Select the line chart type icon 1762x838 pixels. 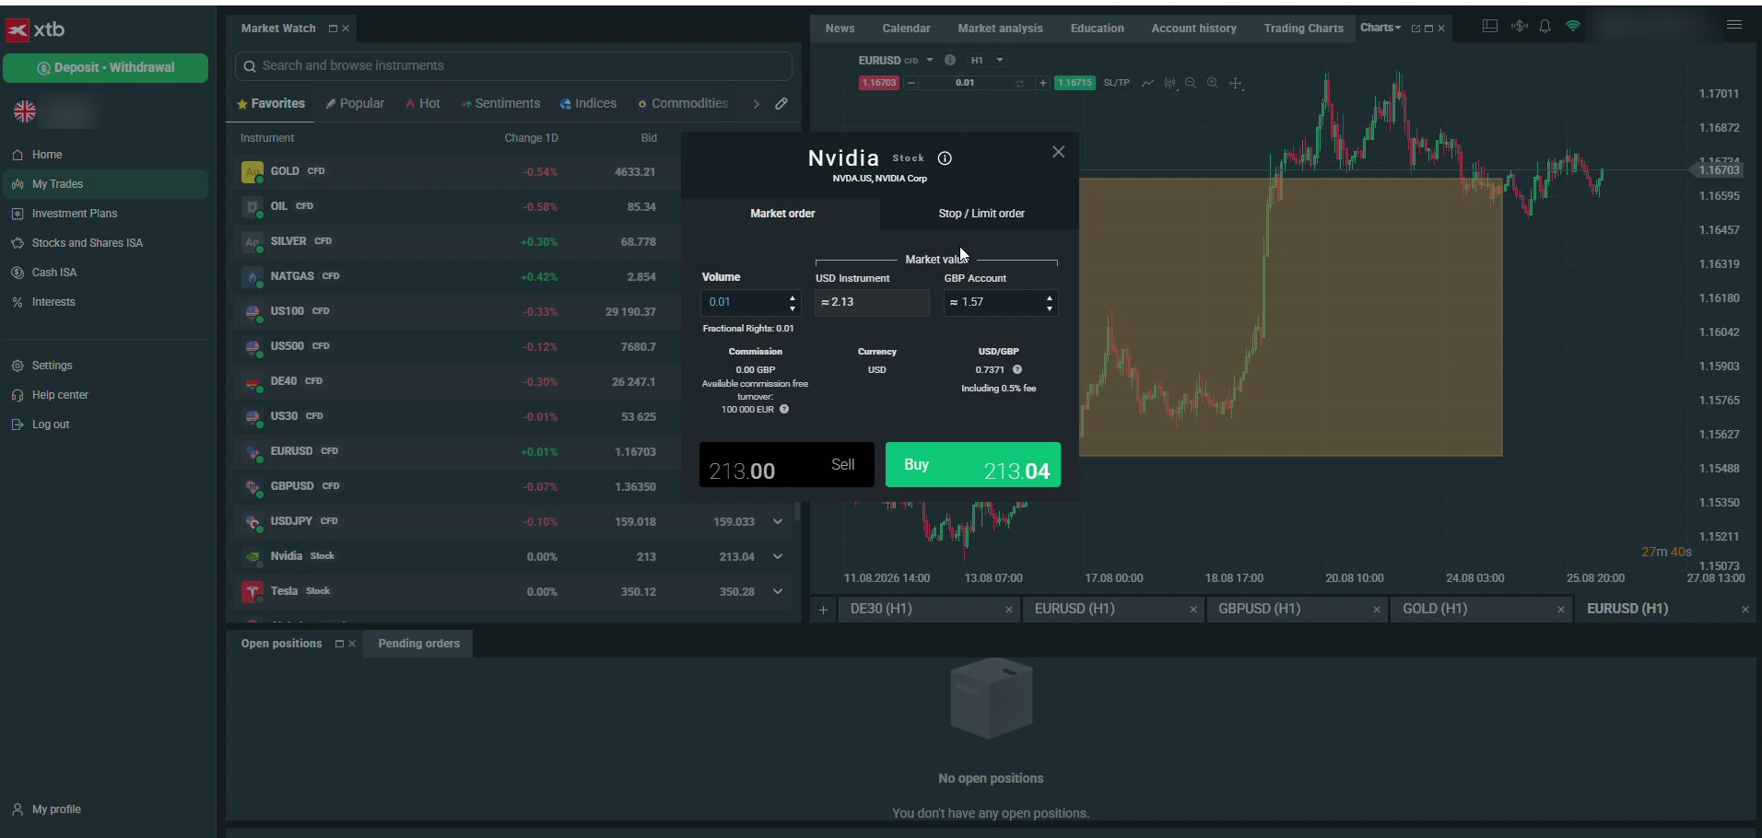1147,83
